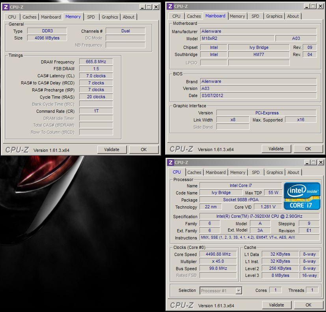This screenshot has height=312, width=326.
Task: Open Mainboard tab in Memory window
Action: tap(51, 17)
